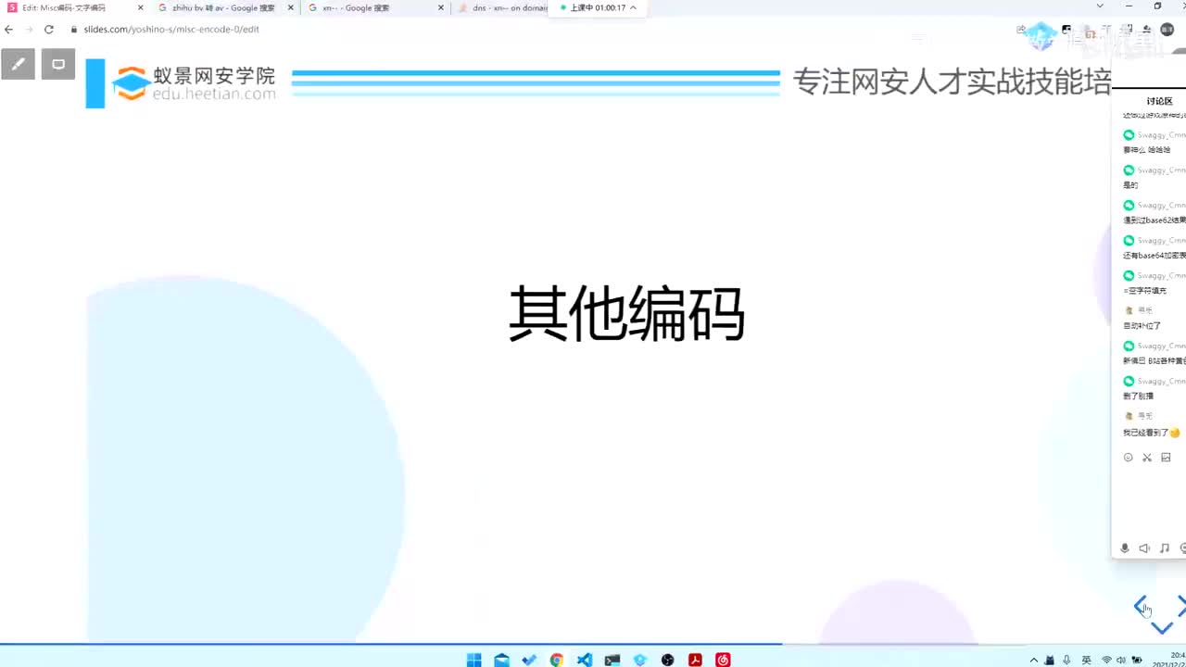Reload the slides.com page

(x=48, y=30)
